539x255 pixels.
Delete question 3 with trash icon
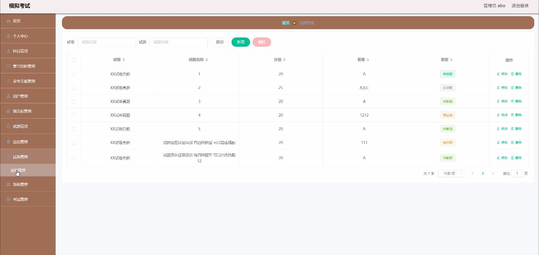513,101
